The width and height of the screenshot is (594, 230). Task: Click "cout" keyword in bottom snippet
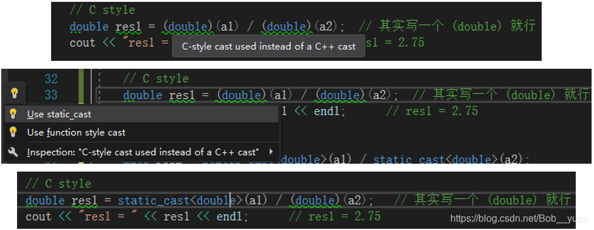(38, 217)
